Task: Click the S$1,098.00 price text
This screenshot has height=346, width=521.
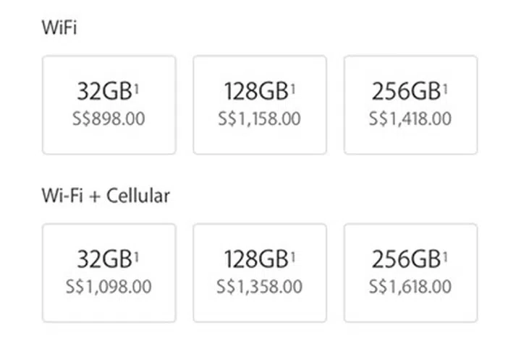Action: point(109,287)
